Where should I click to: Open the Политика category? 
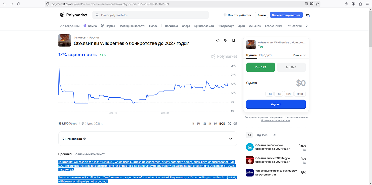coord(171,26)
